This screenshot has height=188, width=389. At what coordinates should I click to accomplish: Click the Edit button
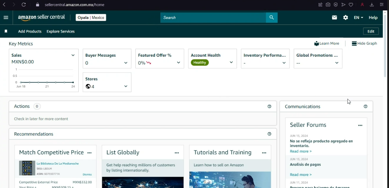[371, 31]
